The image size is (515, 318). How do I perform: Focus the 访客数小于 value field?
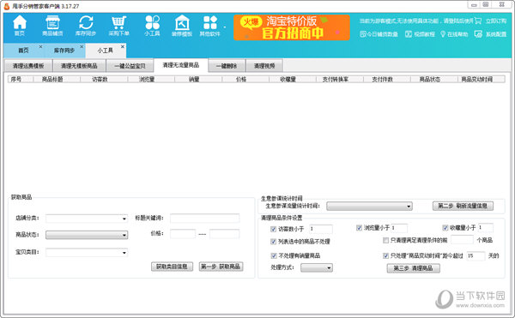[x=321, y=229]
